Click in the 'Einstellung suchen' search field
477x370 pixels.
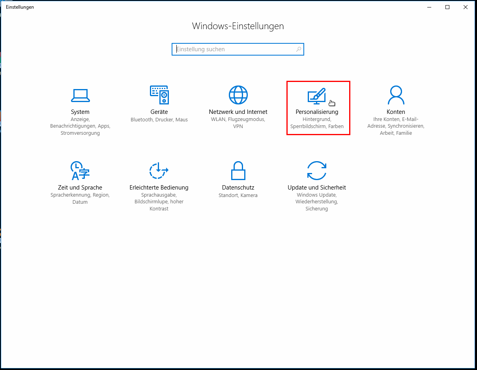point(238,49)
